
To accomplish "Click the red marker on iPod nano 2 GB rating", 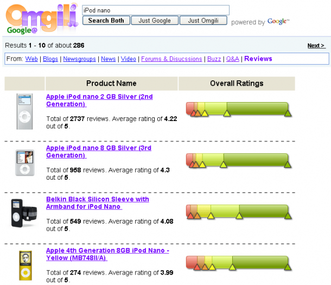I will 193,113.
